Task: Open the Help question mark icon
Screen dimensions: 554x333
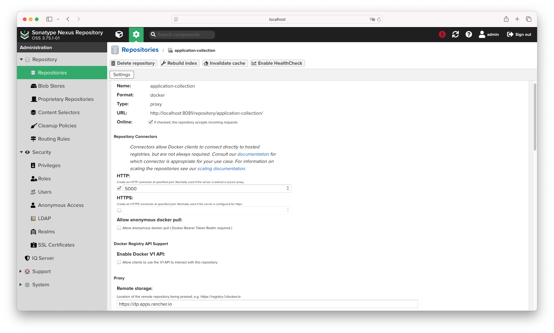Action: [468, 34]
